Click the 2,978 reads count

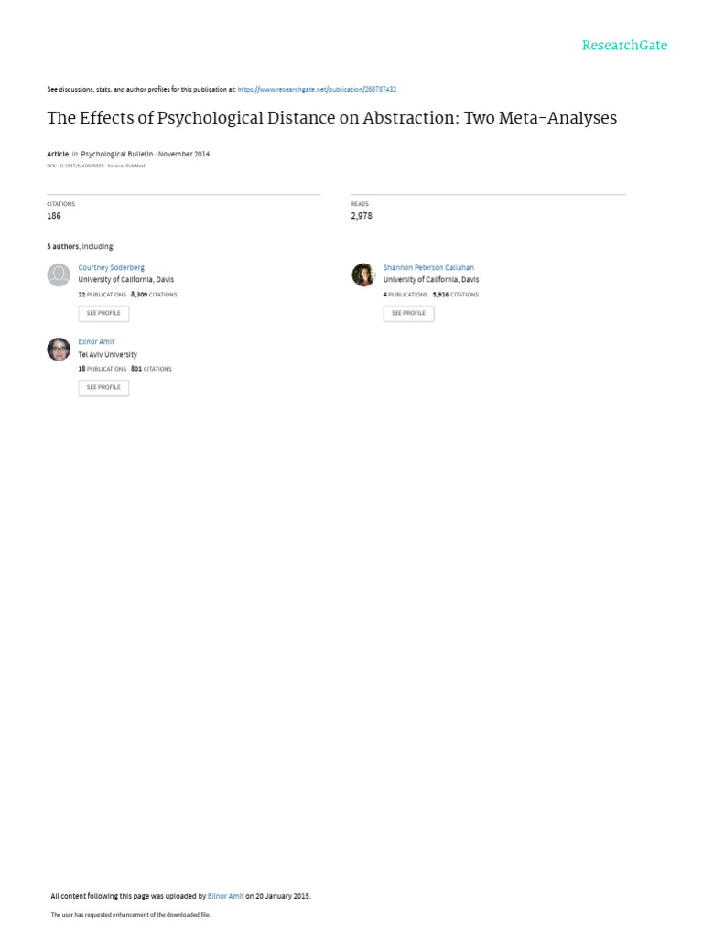(x=362, y=216)
